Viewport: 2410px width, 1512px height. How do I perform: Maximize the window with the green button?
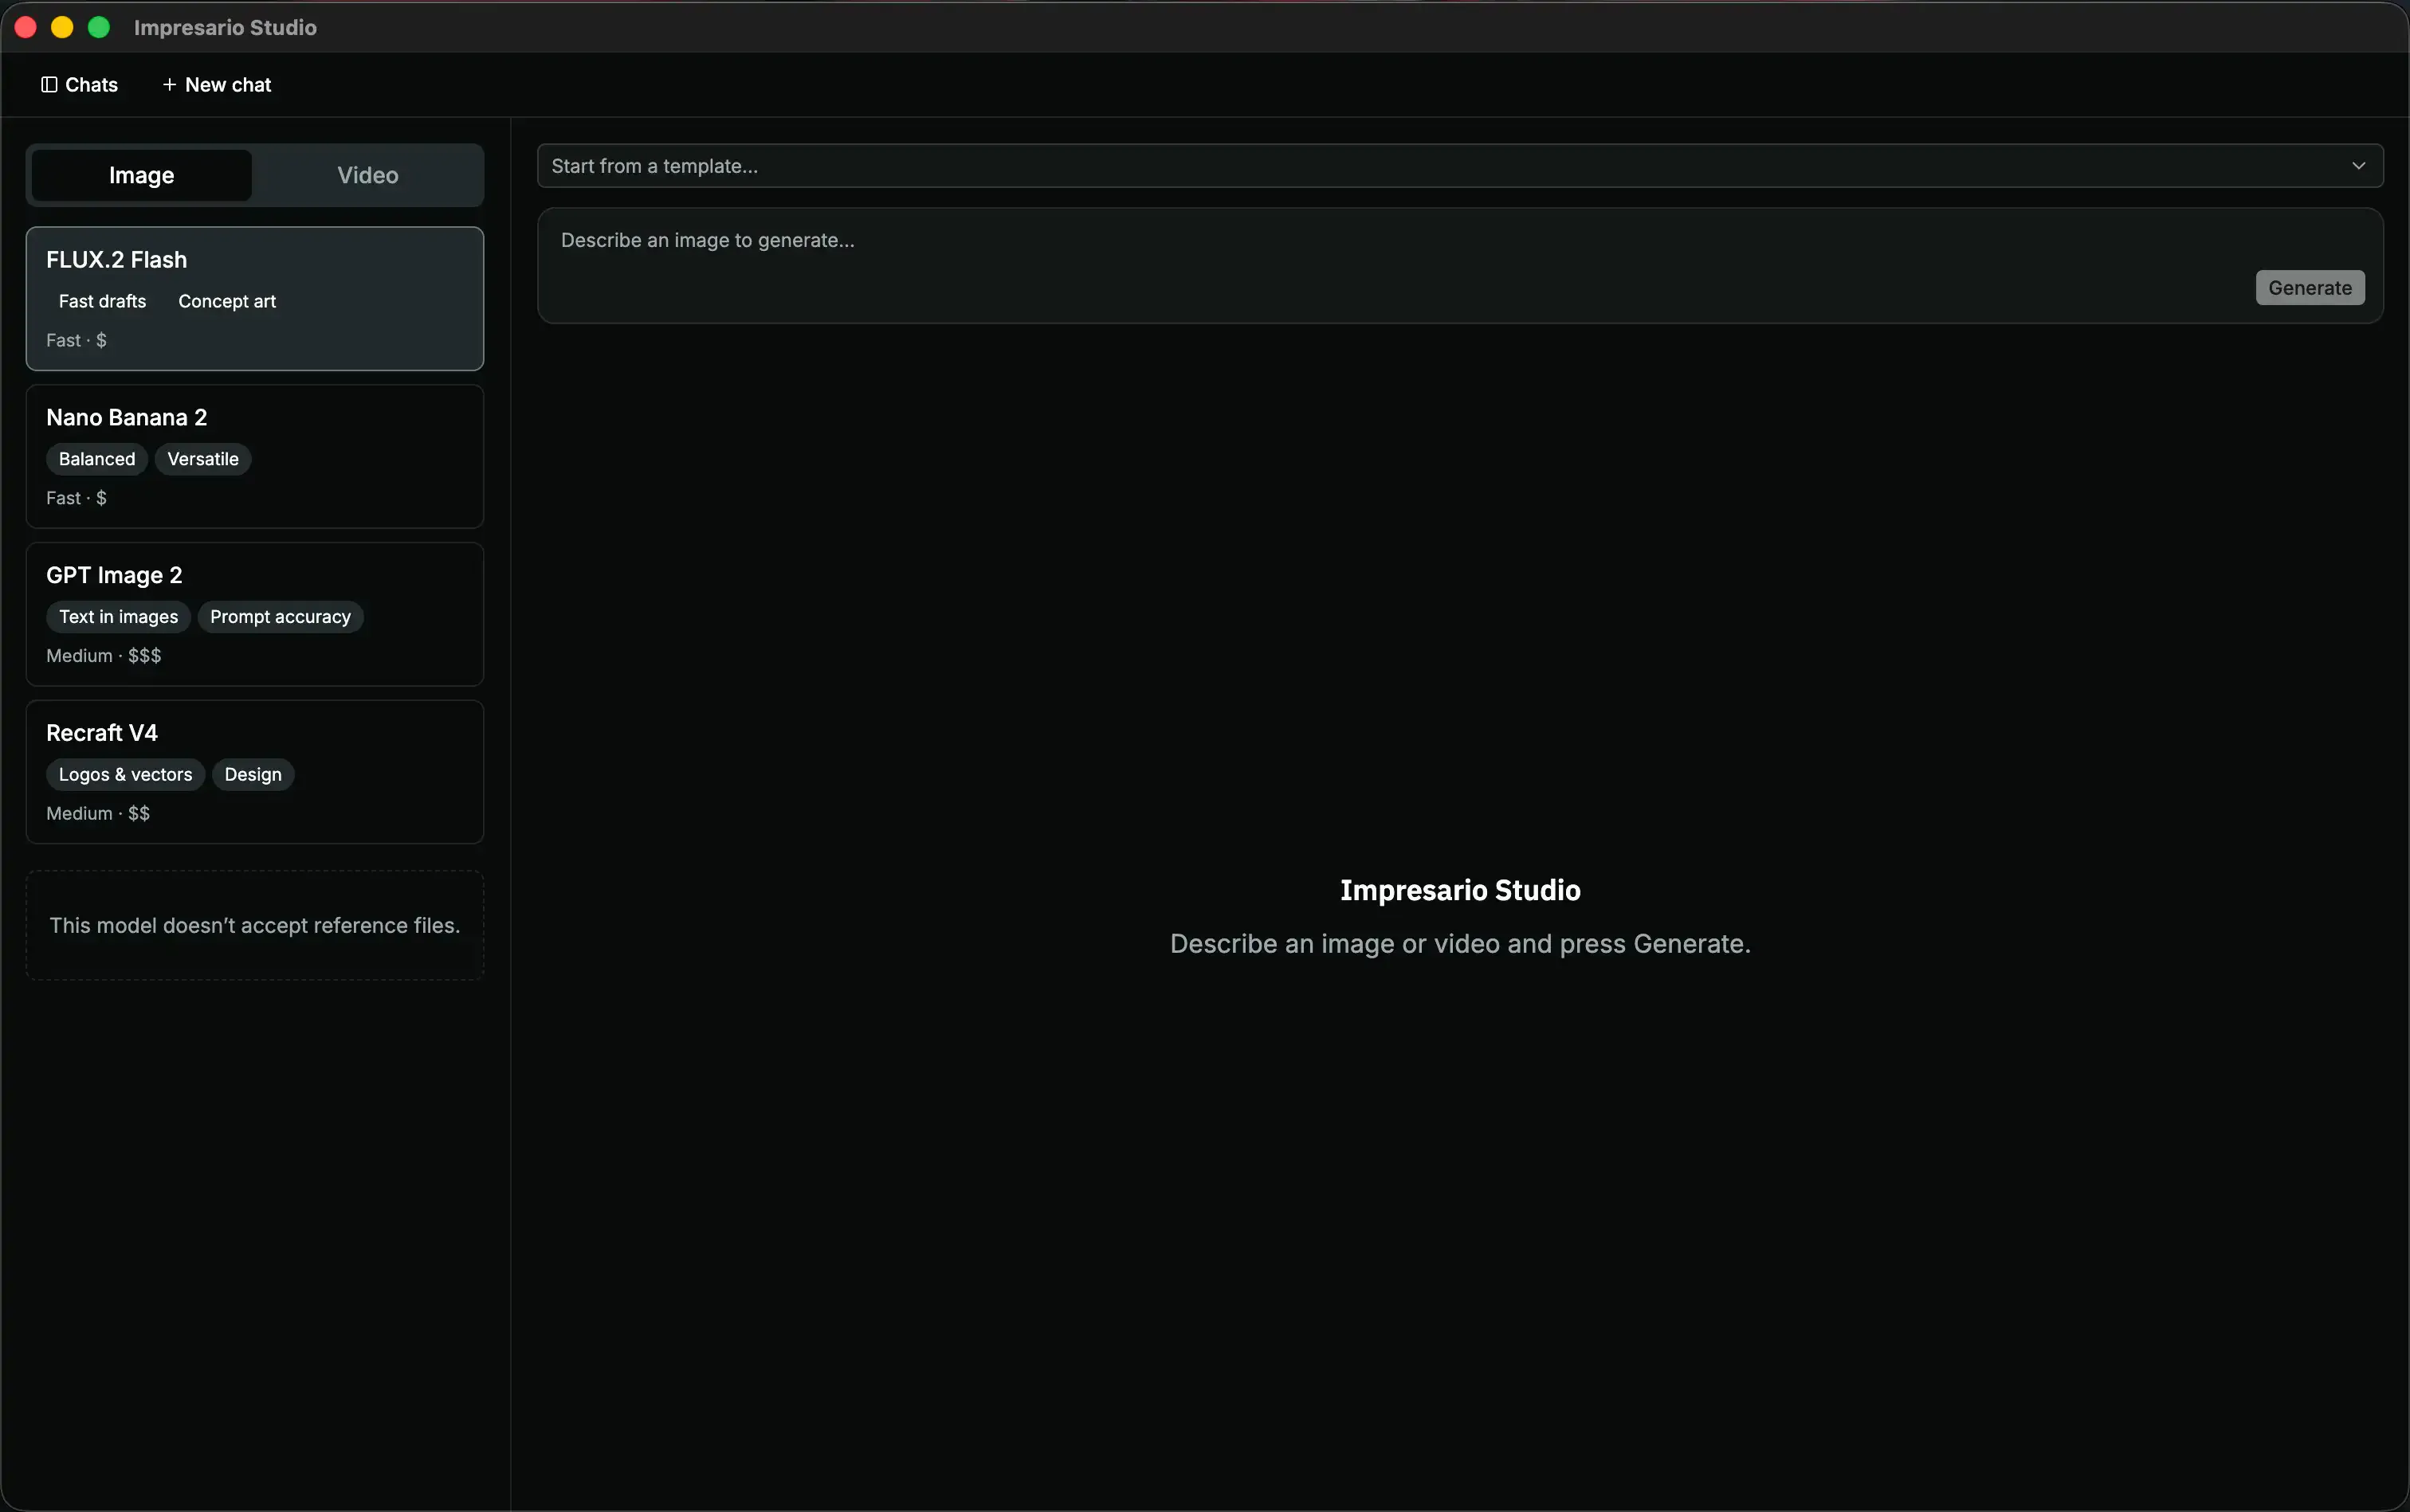coord(99,27)
